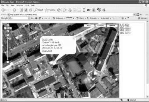The height and width of the screenshot is (102, 149).
Task: Zoom out with the minus button
Action: [x=8, y=62]
